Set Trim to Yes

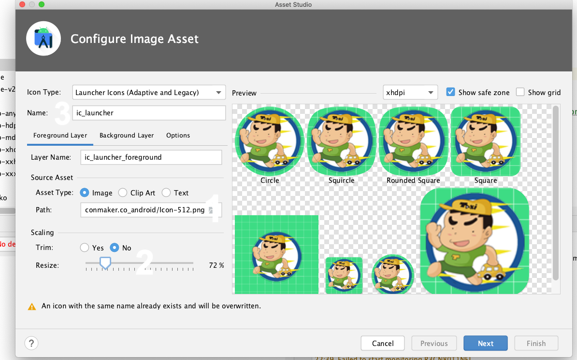tap(84, 248)
